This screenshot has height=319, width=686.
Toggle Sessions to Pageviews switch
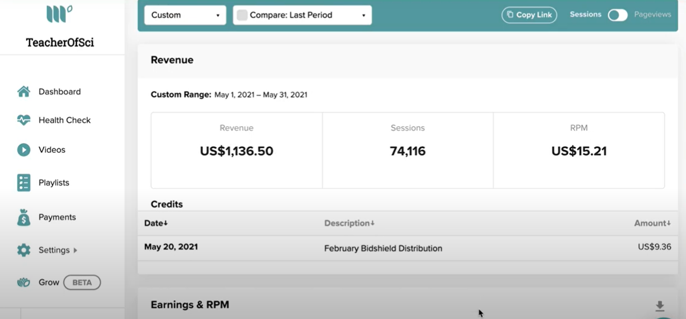[618, 15]
